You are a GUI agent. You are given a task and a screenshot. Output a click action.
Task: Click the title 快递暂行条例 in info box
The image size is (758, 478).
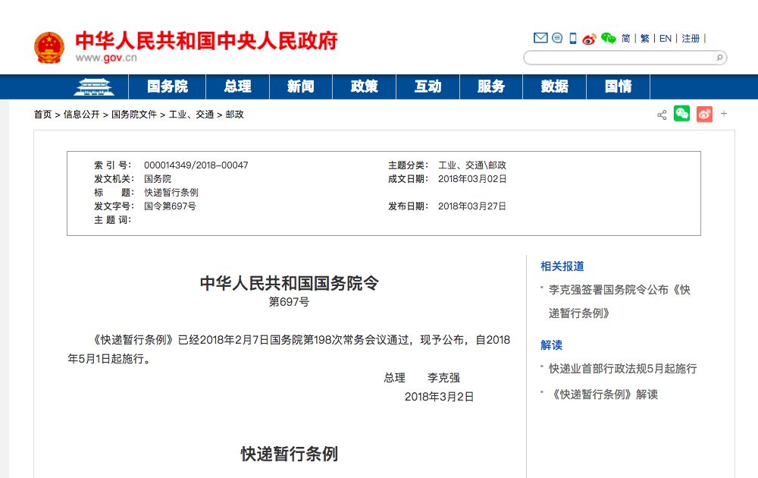pyautogui.click(x=171, y=192)
